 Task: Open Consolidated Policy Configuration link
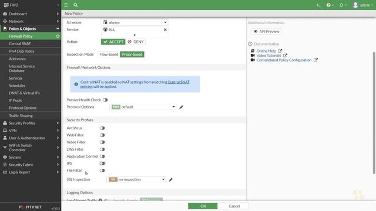[x=284, y=60]
